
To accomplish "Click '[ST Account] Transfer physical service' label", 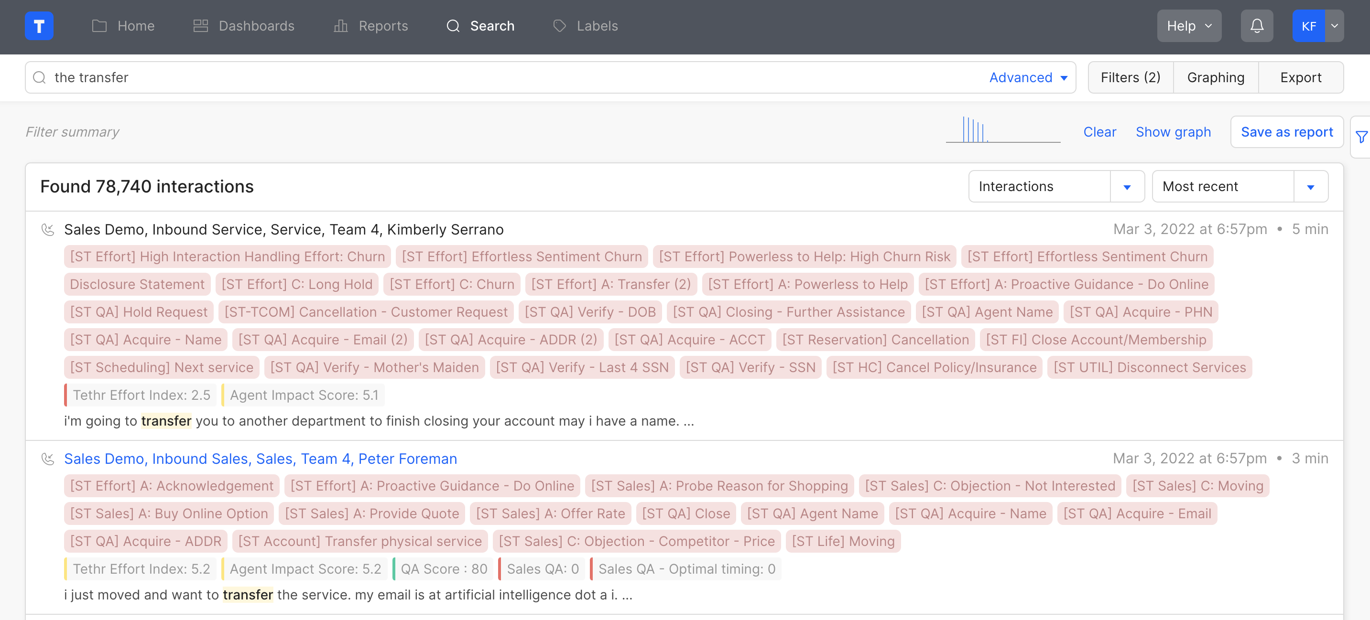I will (x=360, y=541).
